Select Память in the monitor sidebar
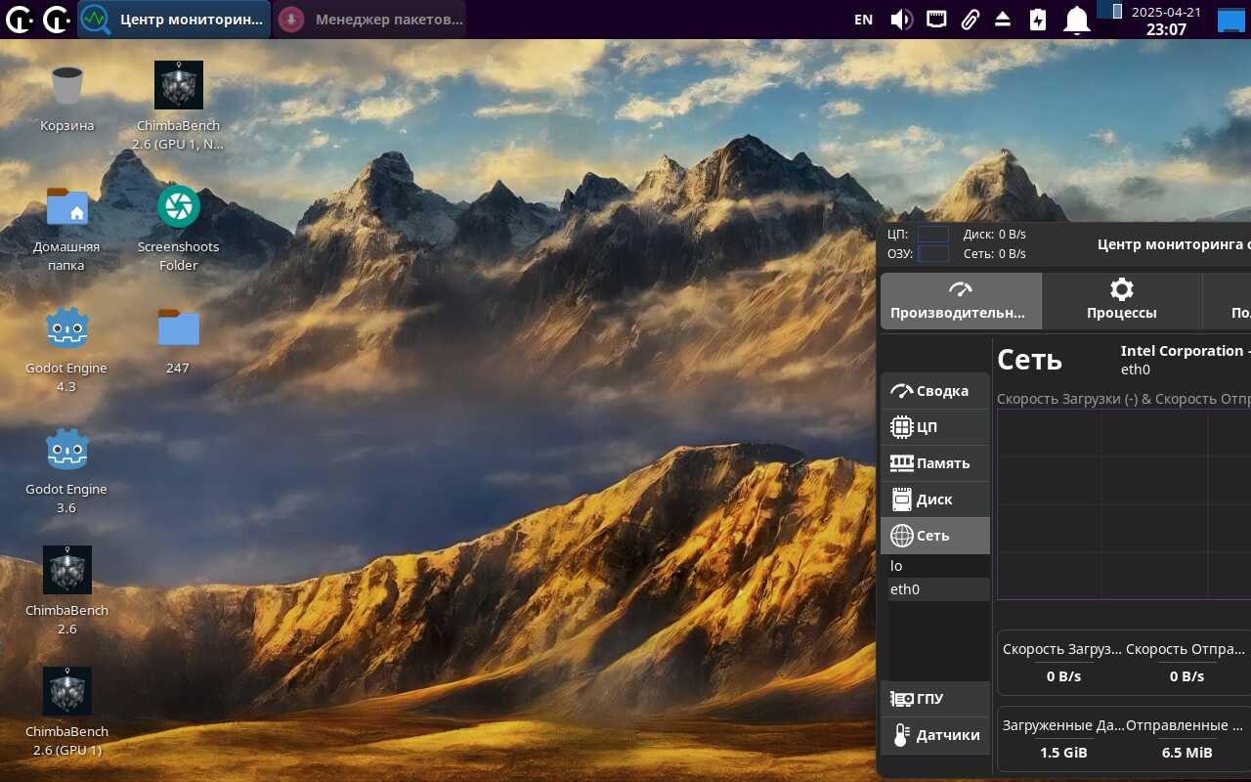Screen dimensions: 1251x782 [x=935, y=463]
